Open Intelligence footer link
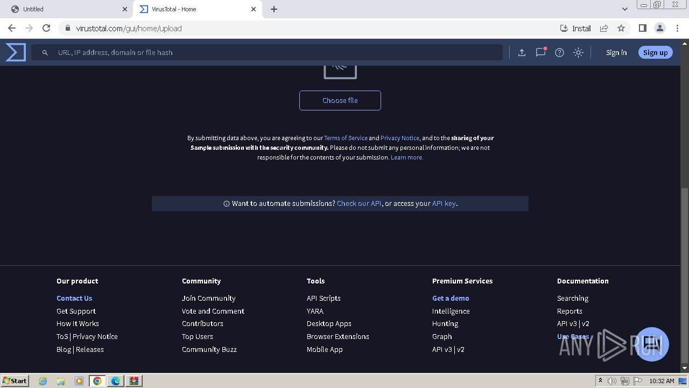The height and width of the screenshot is (388, 689). [451, 311]
